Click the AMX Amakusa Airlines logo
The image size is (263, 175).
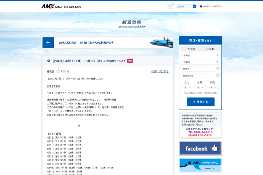pos(61,7)
